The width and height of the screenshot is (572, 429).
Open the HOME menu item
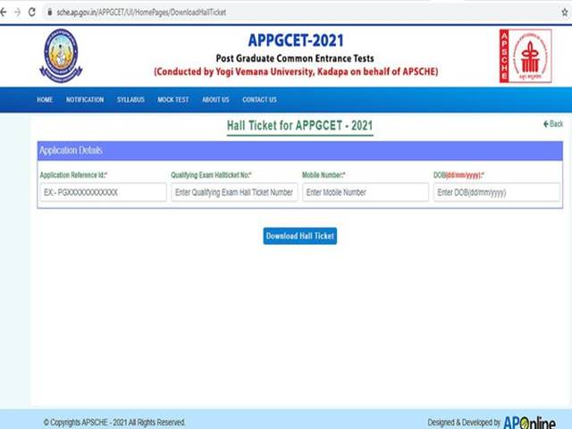[x=45, y=99]
